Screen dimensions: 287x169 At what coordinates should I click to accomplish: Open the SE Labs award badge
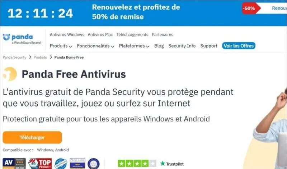click(77, 164)
